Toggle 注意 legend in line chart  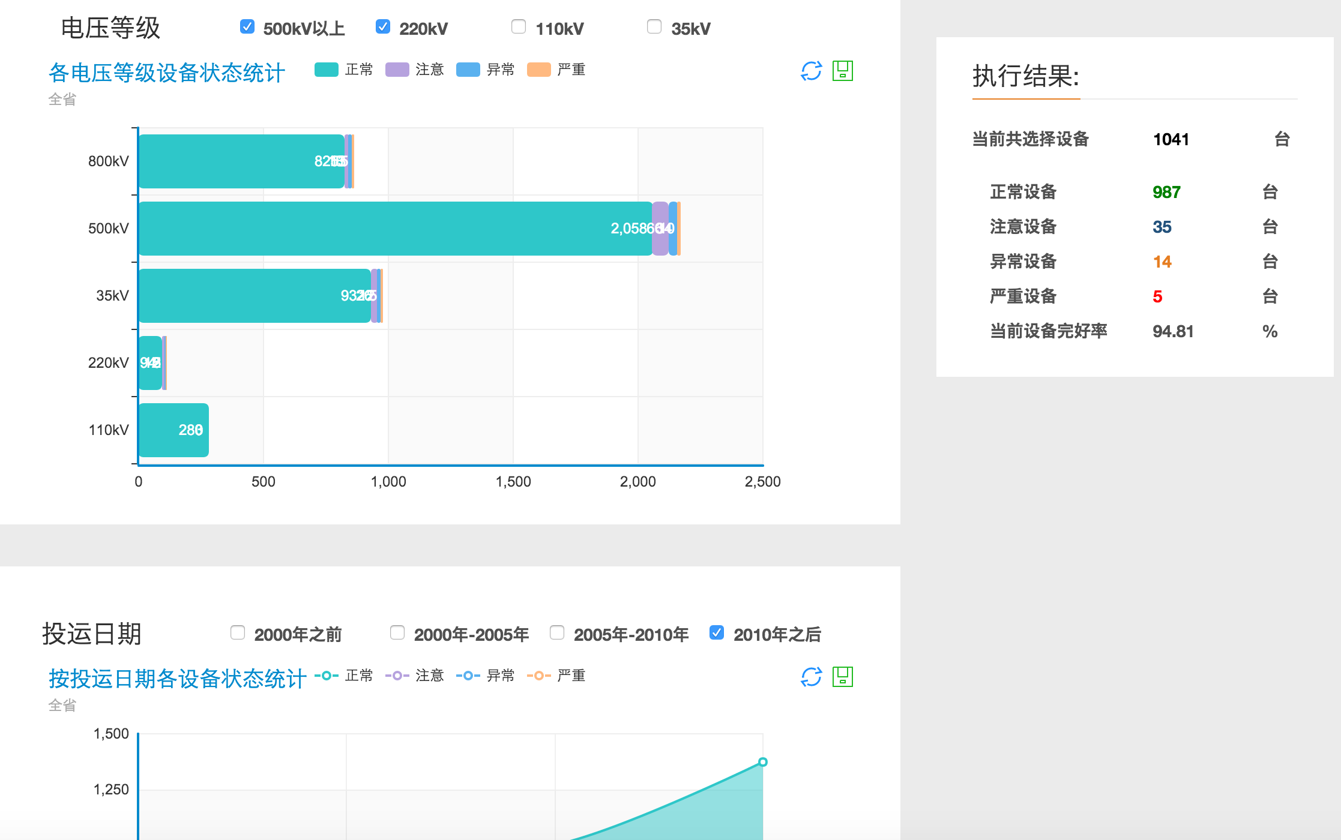click(415, 676)
